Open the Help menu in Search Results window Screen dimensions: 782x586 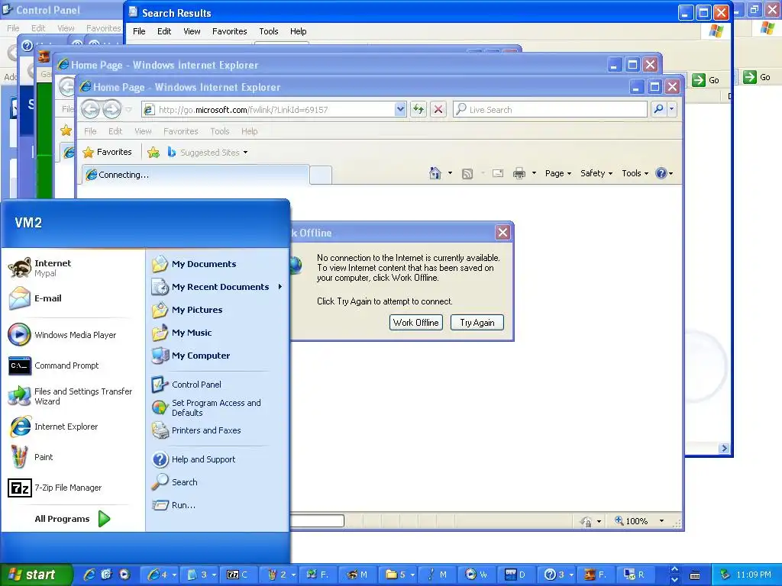pyautogui.click(x=299, y=31)
